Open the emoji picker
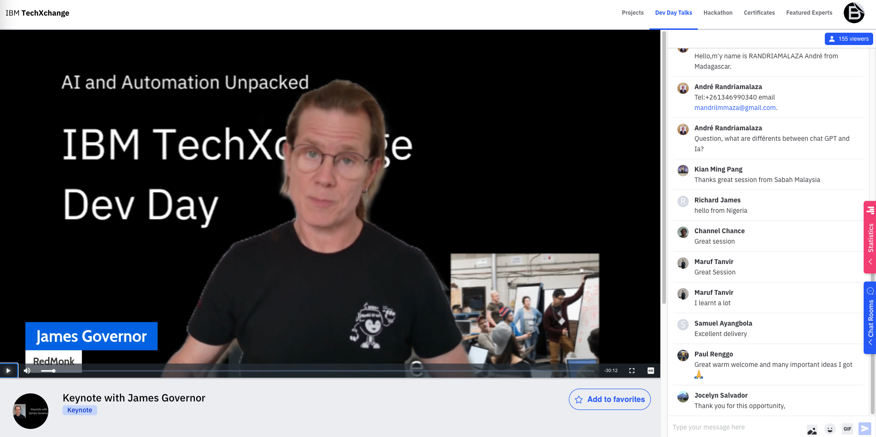This screenshot has height=437, width=876. point(830,429)
